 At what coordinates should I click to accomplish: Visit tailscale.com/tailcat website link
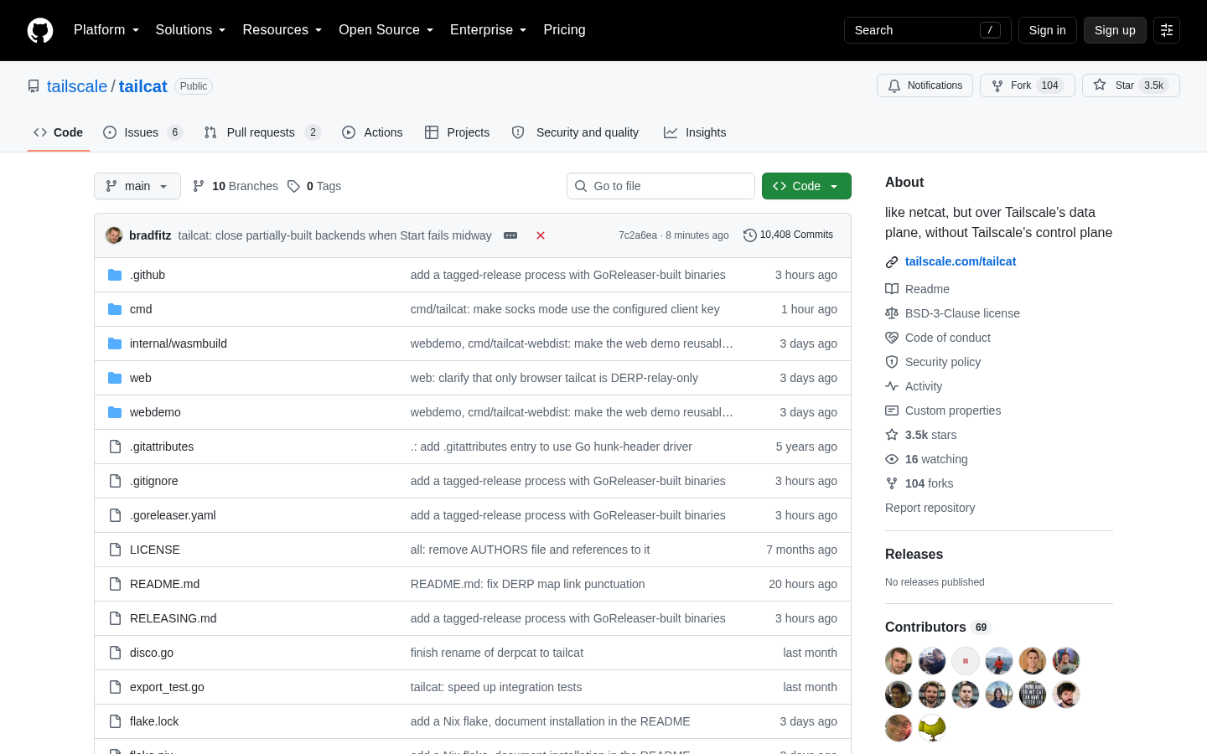point(961,261)
